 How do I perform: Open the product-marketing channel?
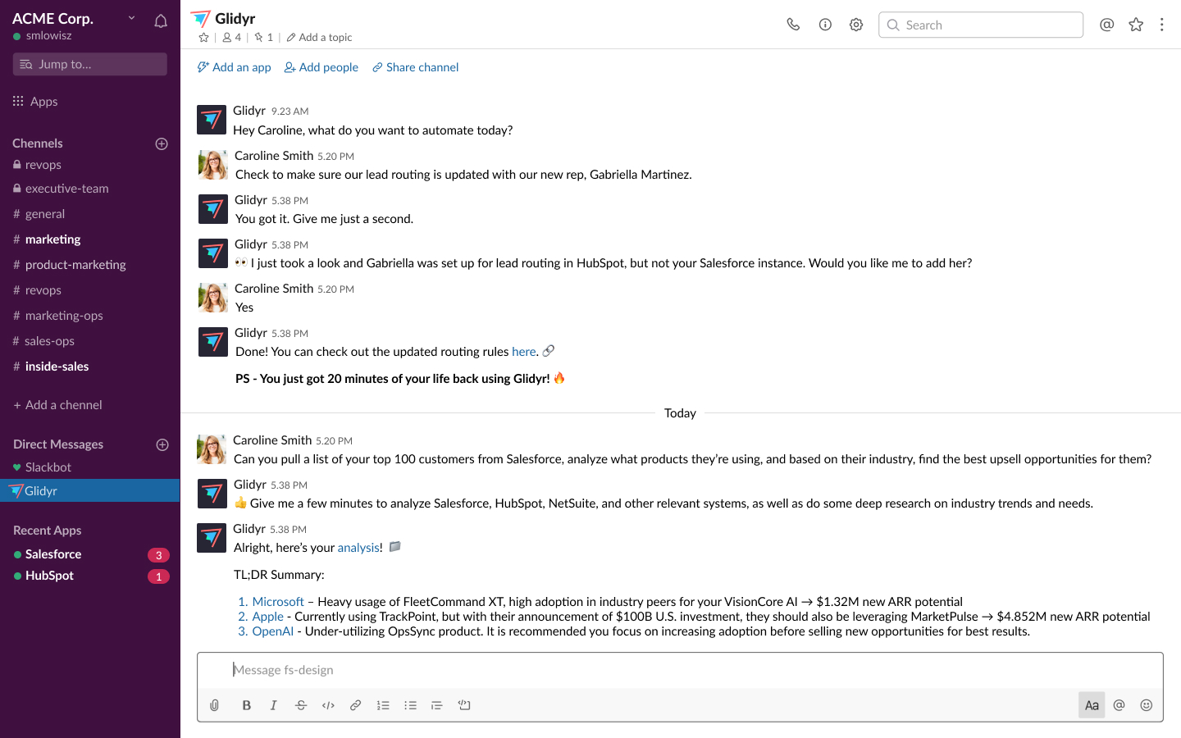[70, 265]
